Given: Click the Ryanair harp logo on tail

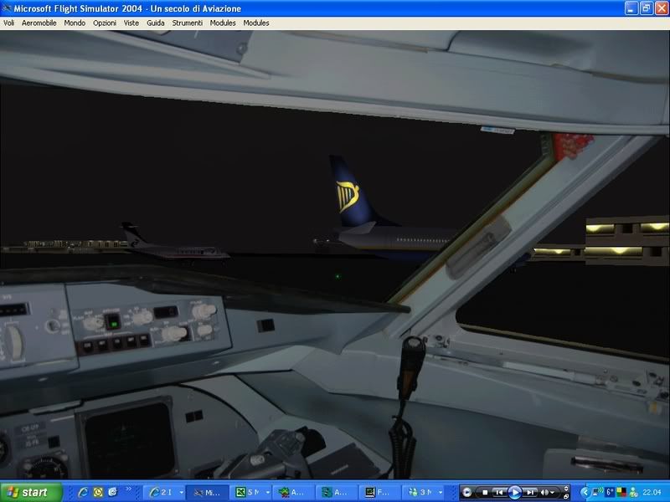Looking at the screenshot, I should coord(347,196).
